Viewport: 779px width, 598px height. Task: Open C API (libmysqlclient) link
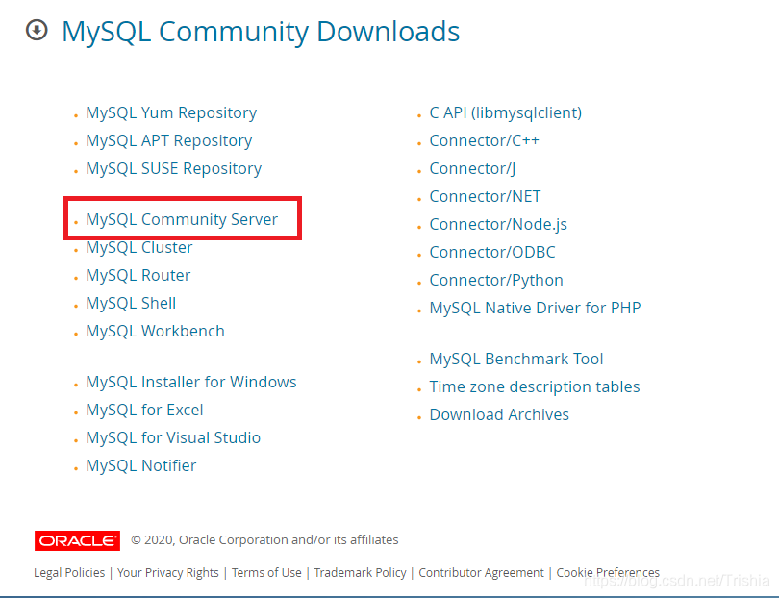click(506, 112)
